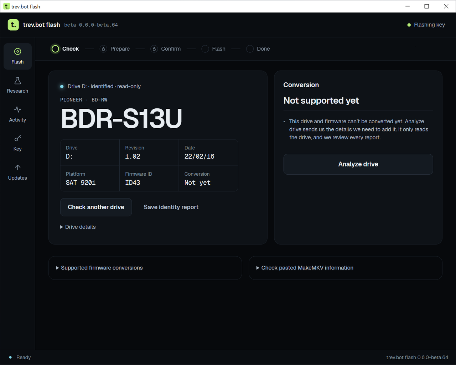Go to the Prepare step label
The height and width of the screenshot is (365, 456).
point(120,49)
